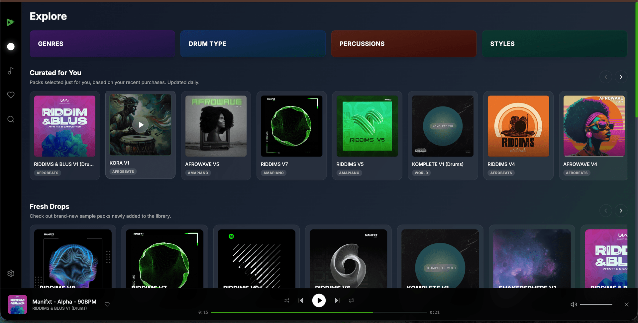Open AFROWAVE V5 pack cover
Image resolution: width=638 pixels, height=323 pixels.
click(216, 126)
